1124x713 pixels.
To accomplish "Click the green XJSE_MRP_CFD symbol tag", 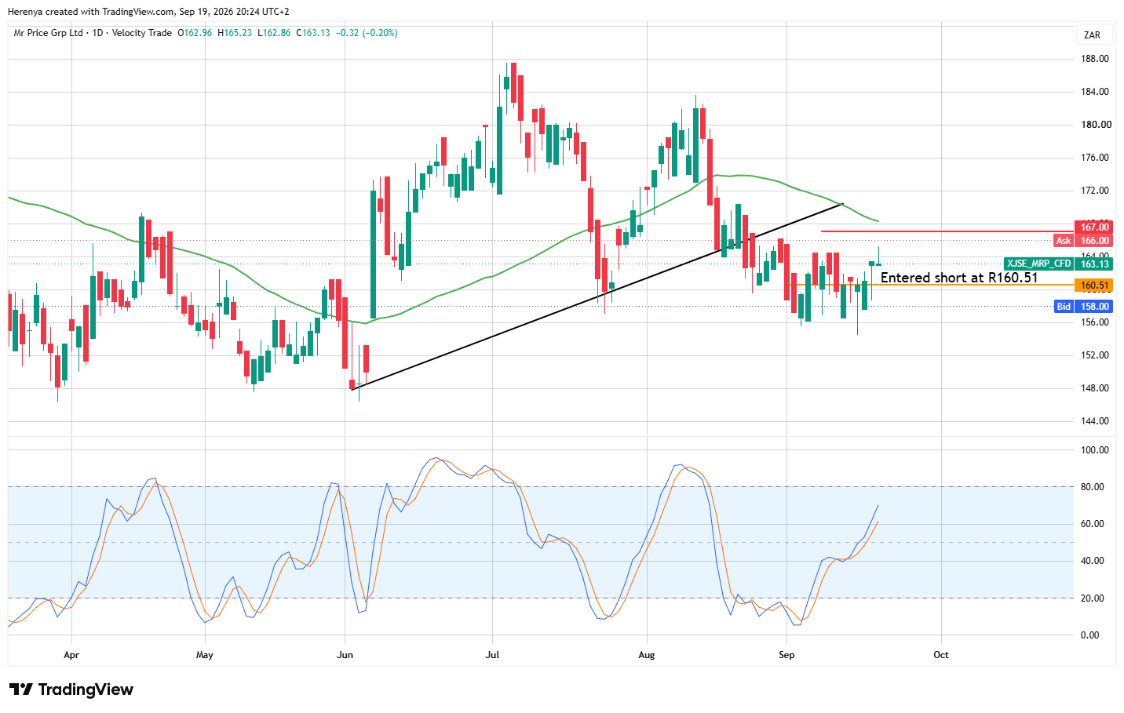I will (1038, 264).
